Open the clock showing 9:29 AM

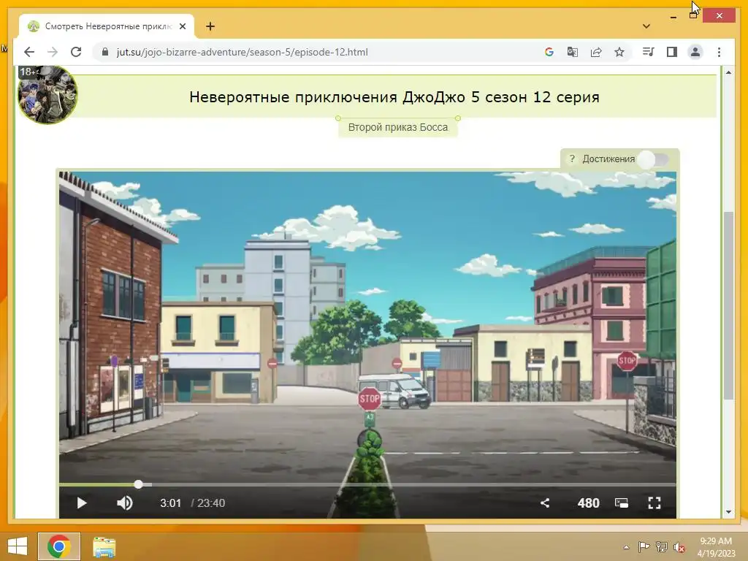(716, 546)
